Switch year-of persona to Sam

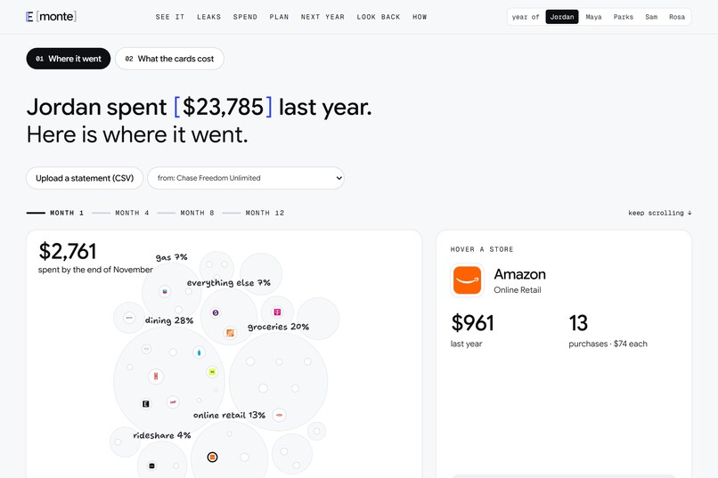[x=651, y=17]
